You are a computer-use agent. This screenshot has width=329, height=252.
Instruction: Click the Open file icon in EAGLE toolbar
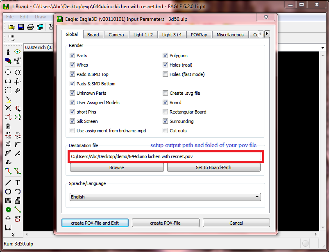(x=11, y=27)
